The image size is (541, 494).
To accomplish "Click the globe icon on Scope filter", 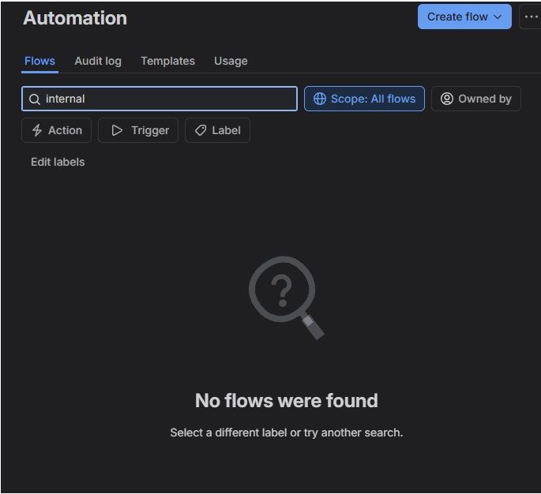I will (320, 99).
